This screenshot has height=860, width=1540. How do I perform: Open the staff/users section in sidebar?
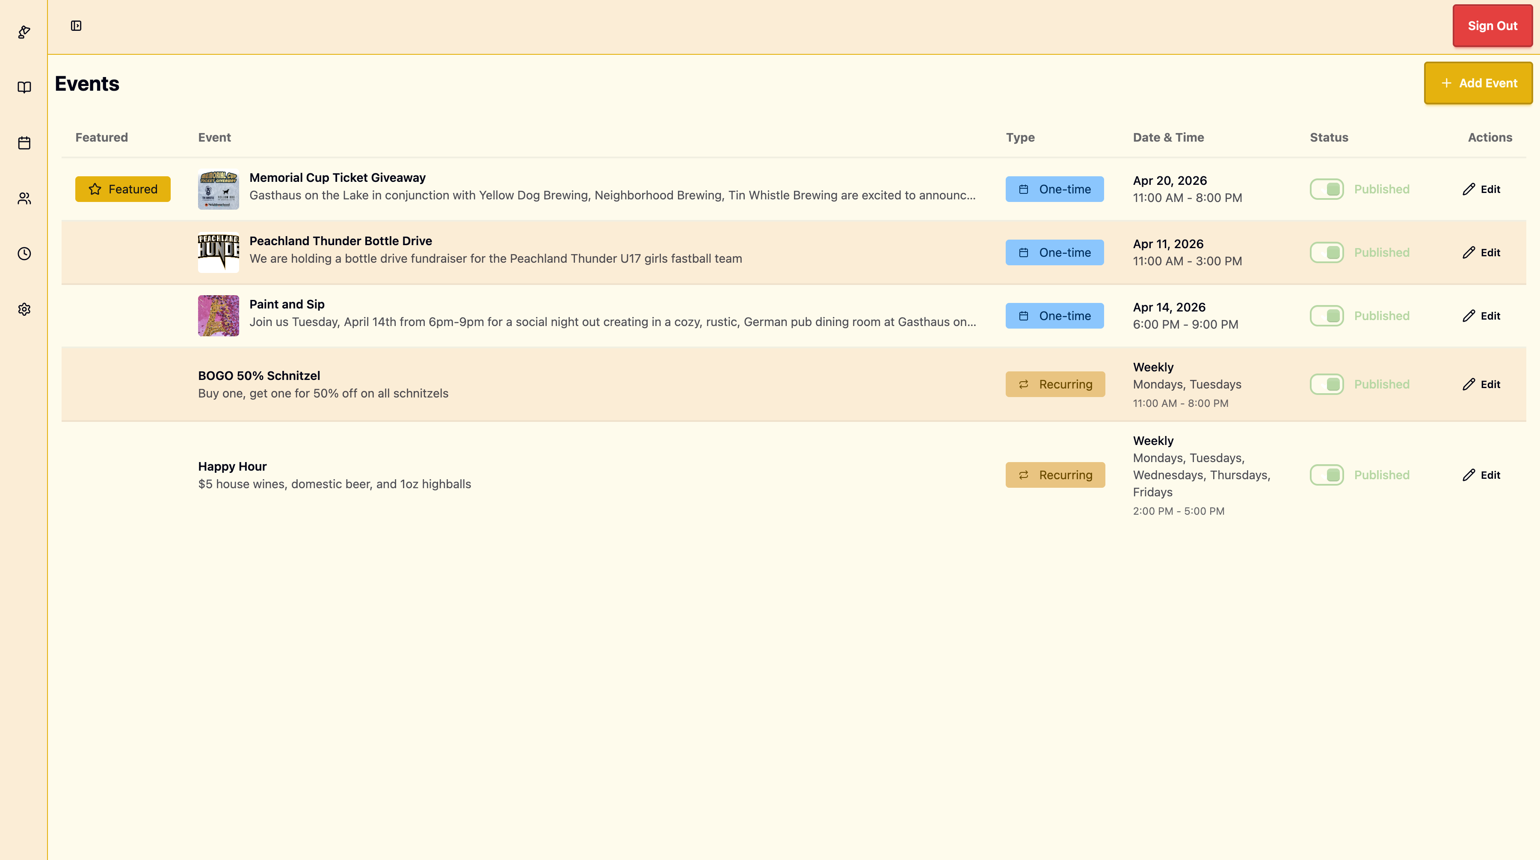coord(24,198)
